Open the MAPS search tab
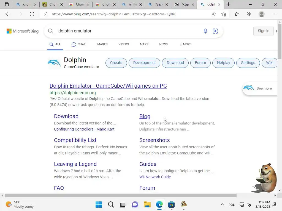Screen dimensions: 282x211 [x=144, y=44]
